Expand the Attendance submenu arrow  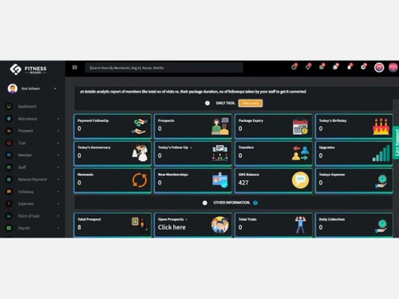click(x=58, y=119)
